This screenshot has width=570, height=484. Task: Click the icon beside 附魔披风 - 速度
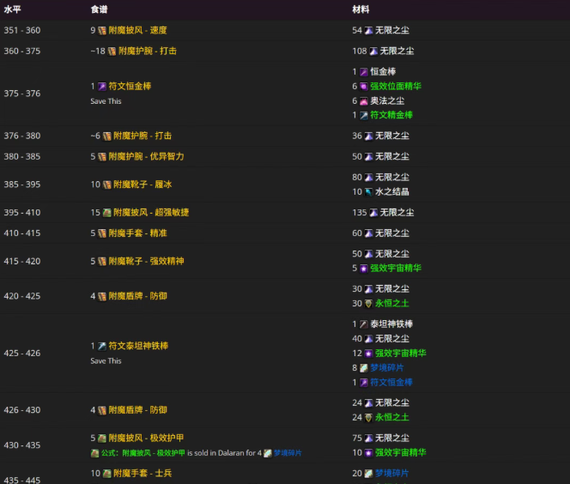point(102,30)
